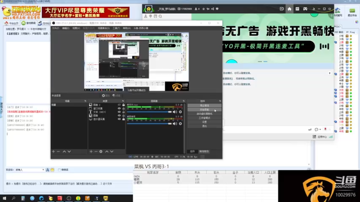The height and width of the screenshot is (202, 360).
Task: Click the search magnifier icon in YY window
Action: 160,16
